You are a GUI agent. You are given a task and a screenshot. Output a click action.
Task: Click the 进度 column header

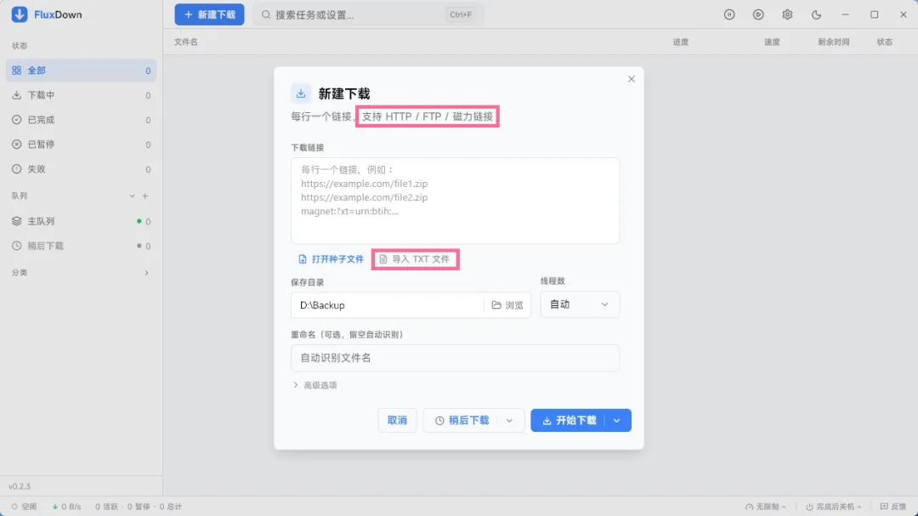tap(680, 43)
